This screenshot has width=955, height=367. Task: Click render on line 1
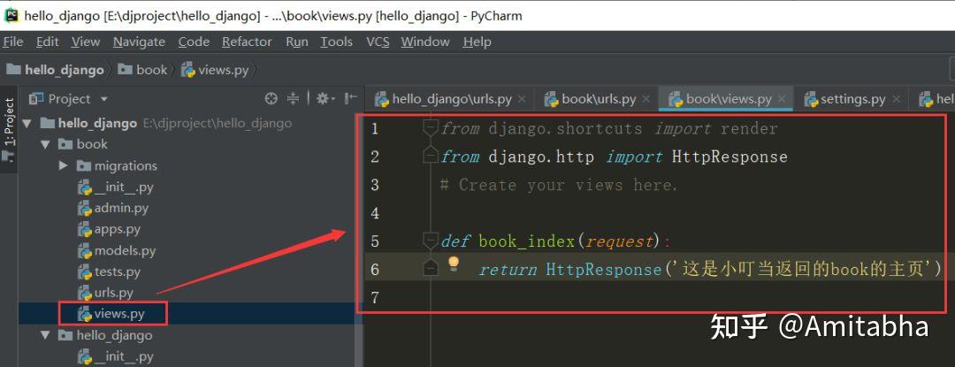749,129
